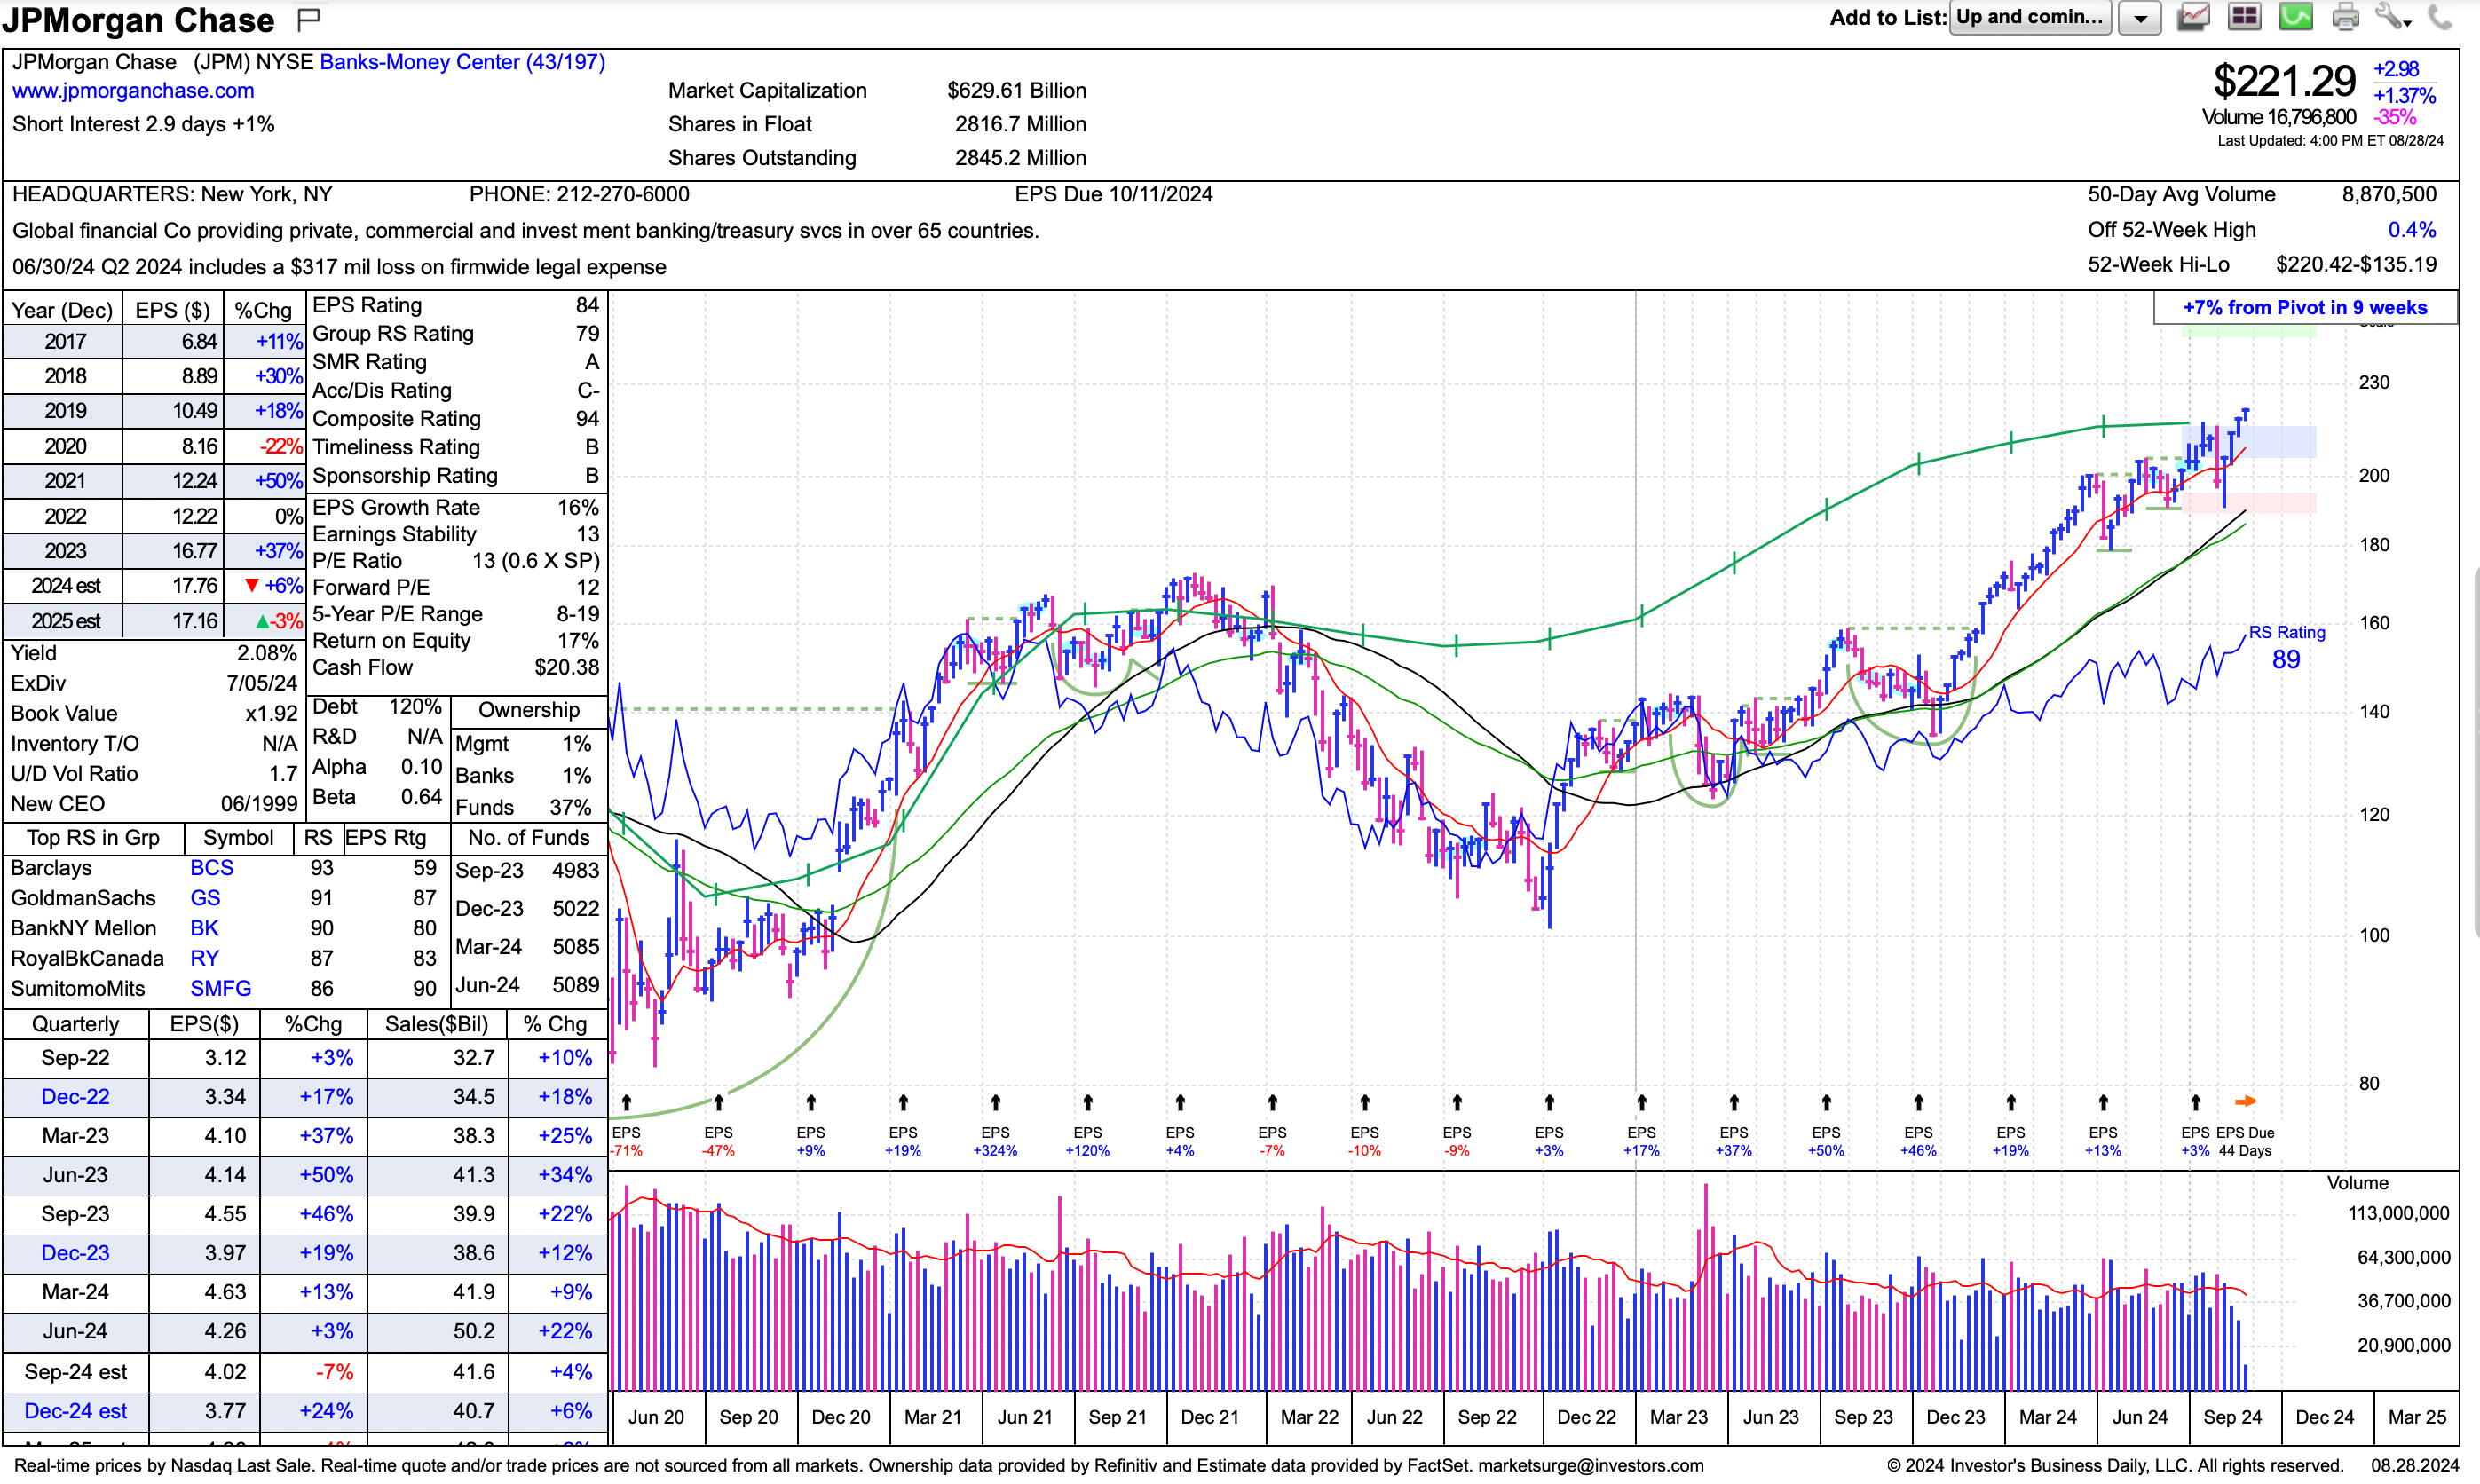Click the Yield 2.08% value

(x=266, y=653)
